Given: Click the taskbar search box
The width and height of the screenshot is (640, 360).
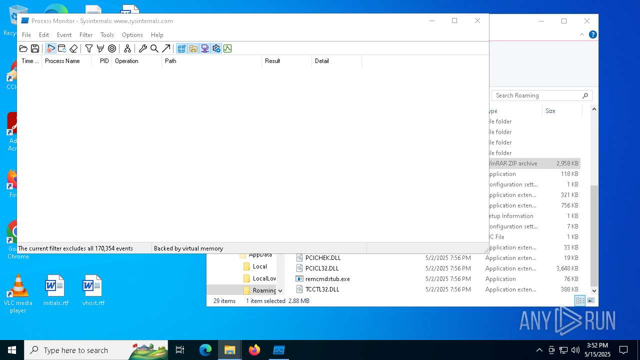Looking at the screenshot, I should 96,350.
